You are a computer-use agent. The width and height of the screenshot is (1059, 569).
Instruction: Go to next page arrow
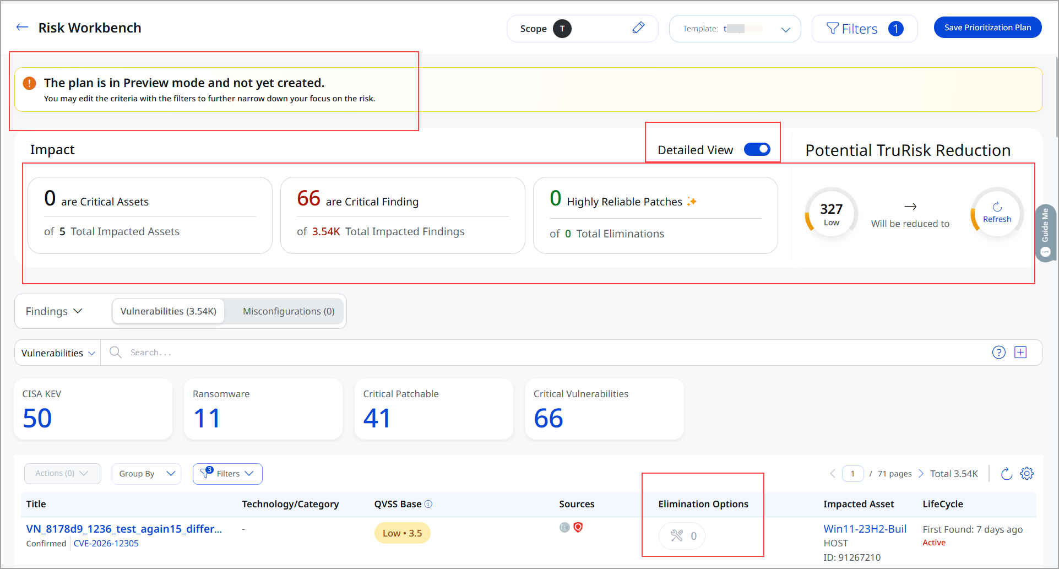coord(921,474)
